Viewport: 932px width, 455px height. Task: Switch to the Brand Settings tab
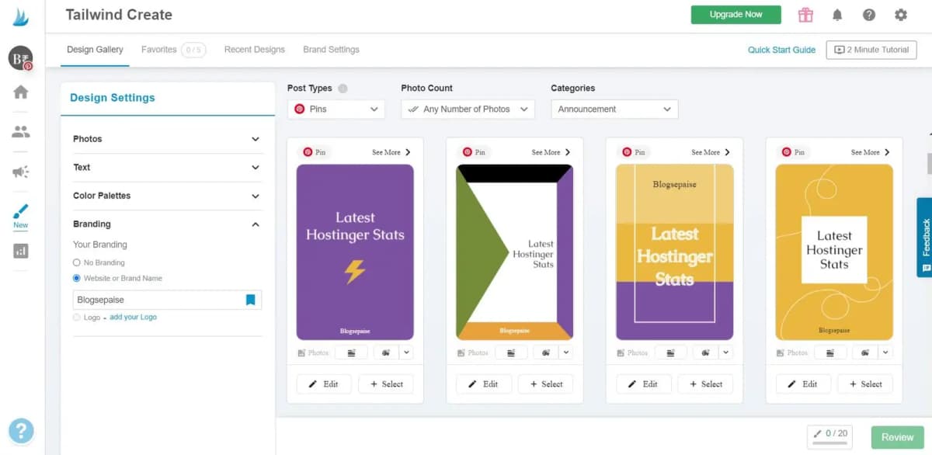click(331, 50)
